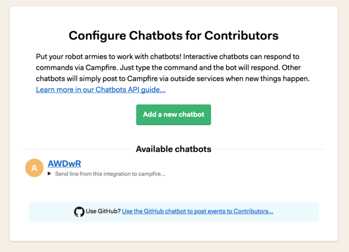Click "Configure" in the main page heading

click(97, 36)
